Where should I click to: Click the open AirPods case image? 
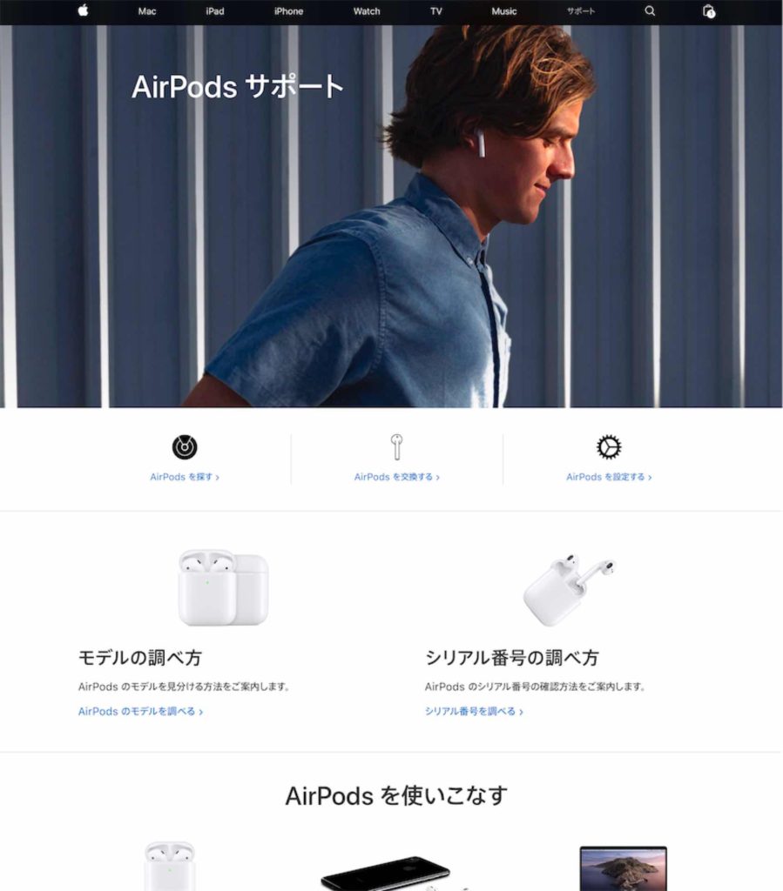[570, 591]
